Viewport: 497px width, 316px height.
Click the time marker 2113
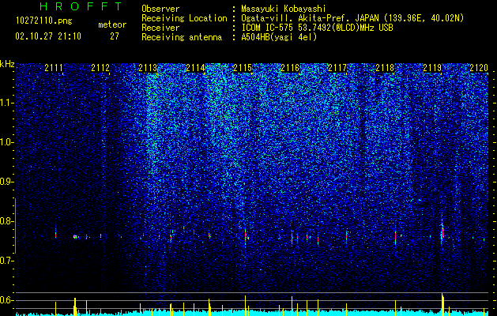[148, 68]
